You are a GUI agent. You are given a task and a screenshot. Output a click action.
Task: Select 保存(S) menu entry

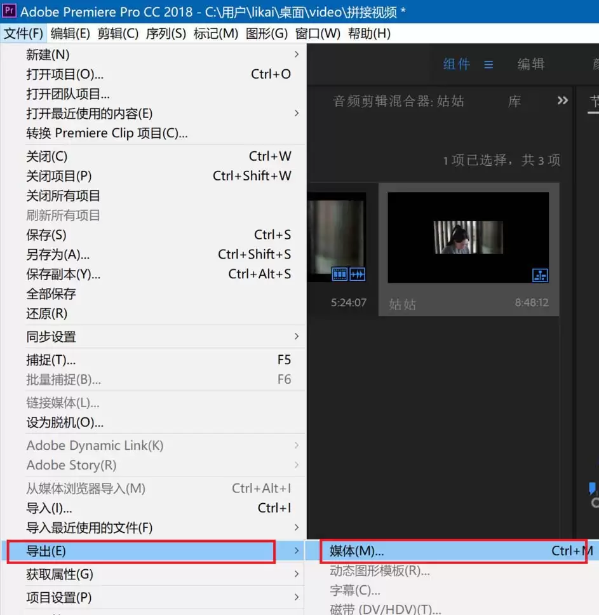[x=154, y=234]
